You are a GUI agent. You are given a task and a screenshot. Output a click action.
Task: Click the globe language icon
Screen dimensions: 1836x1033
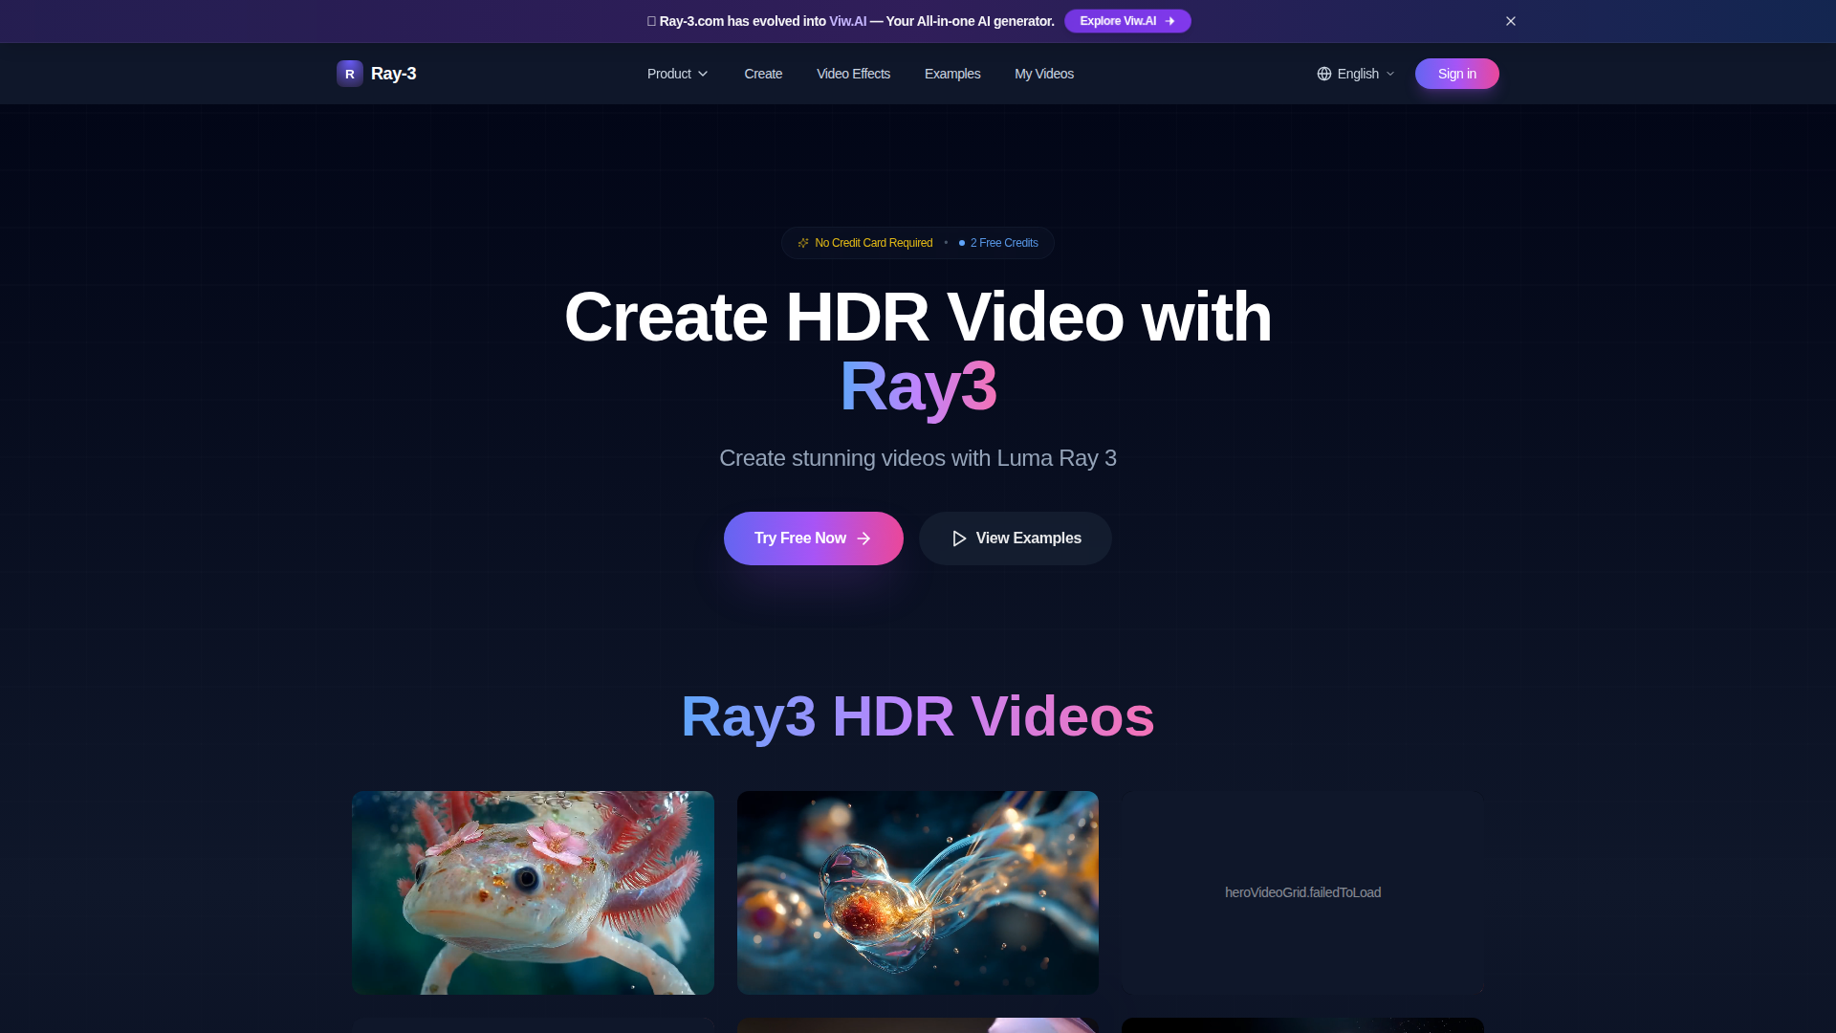coord(1324,74)
